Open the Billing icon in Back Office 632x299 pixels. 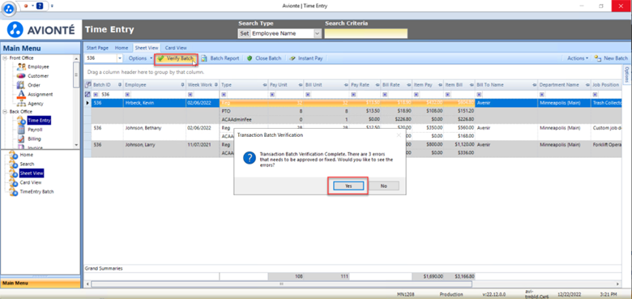(x=21, y=139)
